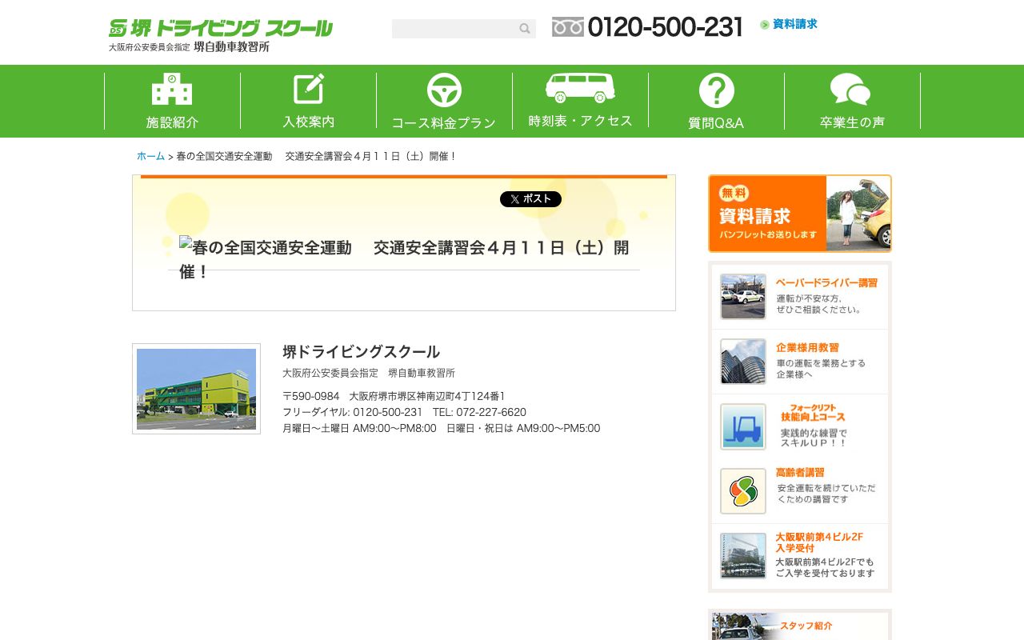Open the ペーパードライバー講習 sidebar item
1024x640 pixels.
click(799, 296)
